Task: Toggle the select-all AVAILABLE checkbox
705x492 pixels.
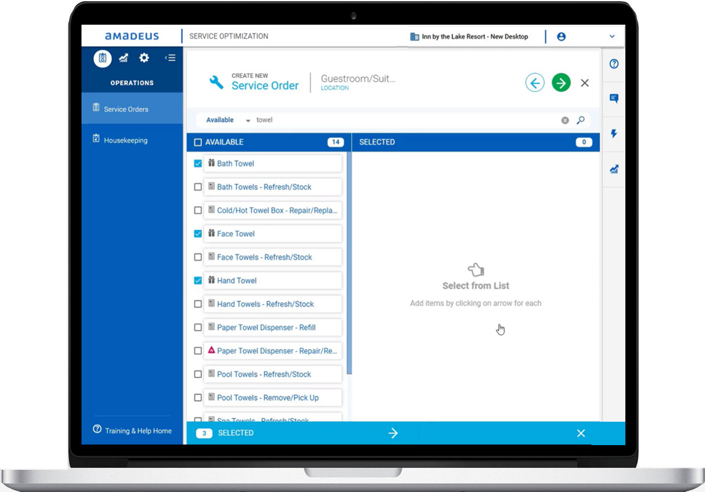Action: 198,142
